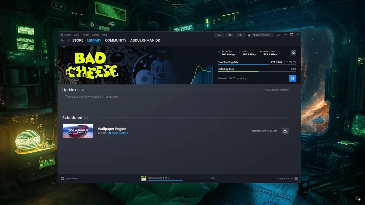
Task: Click Estimated 00:20 remaining text
Action: click(232, 78)
